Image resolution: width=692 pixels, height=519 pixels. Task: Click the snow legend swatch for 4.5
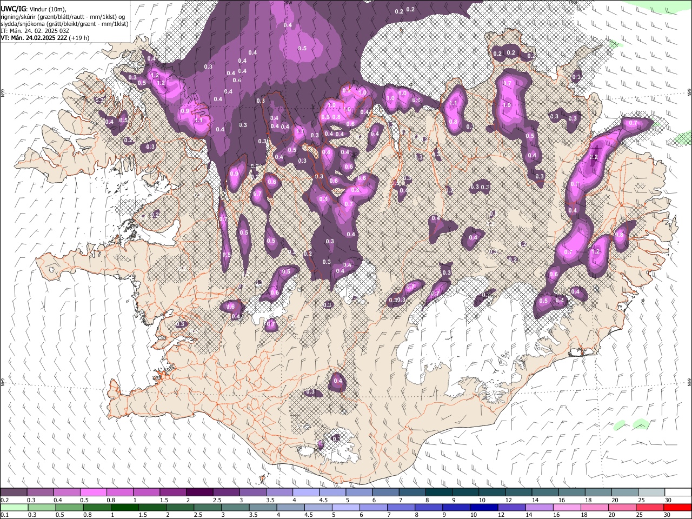click(x=331, y=492)
